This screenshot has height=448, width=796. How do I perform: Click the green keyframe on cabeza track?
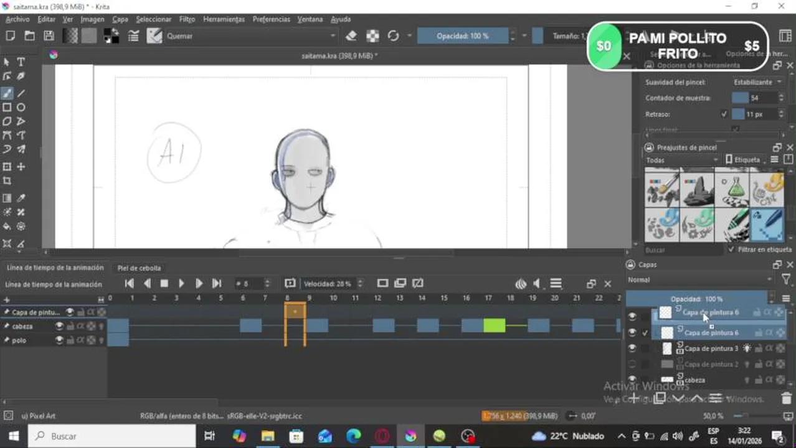pos(494,325)
